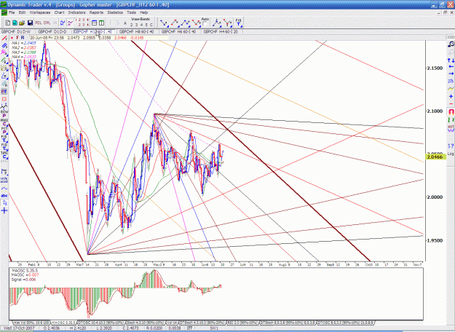Click the FIB T toolbar icon
Viewport: 455px width, 332px height.
pyautogui.click(x=238, y=23)
